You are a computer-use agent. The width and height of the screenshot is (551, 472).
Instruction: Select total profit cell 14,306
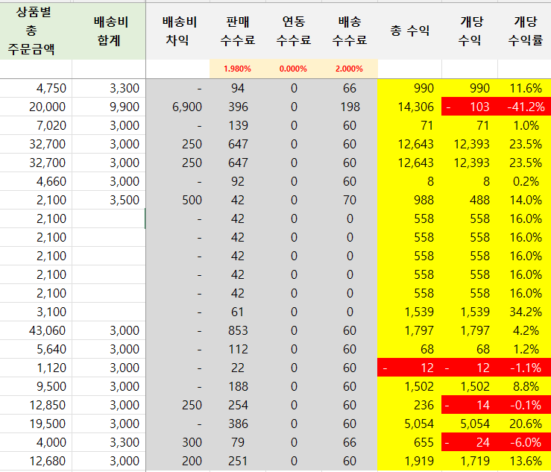pyautogui.click(x=410, y=107)
